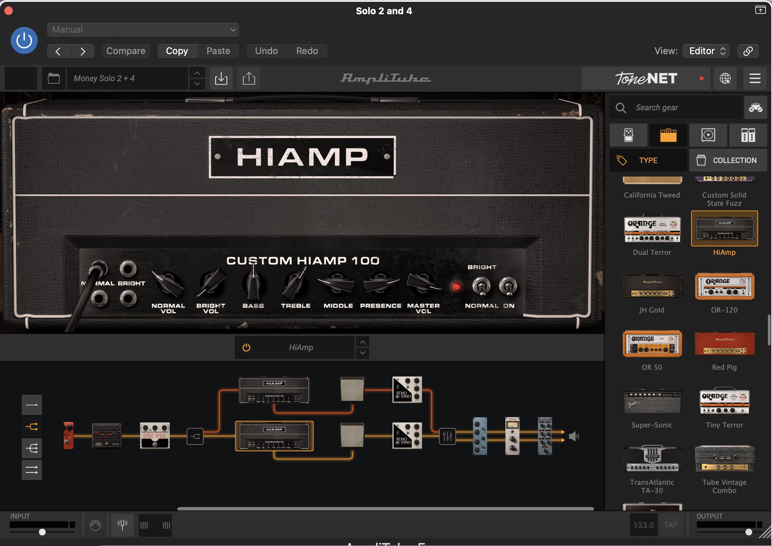Go to next preset arrow
This screenshot has width=772, height=546.
point(83,51)
